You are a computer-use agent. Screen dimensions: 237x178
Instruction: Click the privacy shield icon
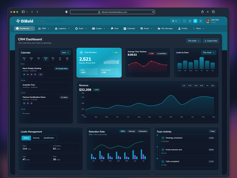click(x=66, y=12)
